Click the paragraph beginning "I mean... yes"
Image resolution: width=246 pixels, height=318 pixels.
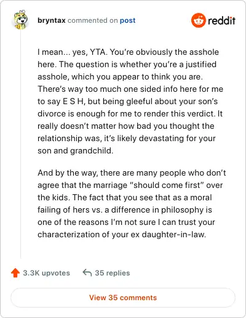click(x=130, y=101)
